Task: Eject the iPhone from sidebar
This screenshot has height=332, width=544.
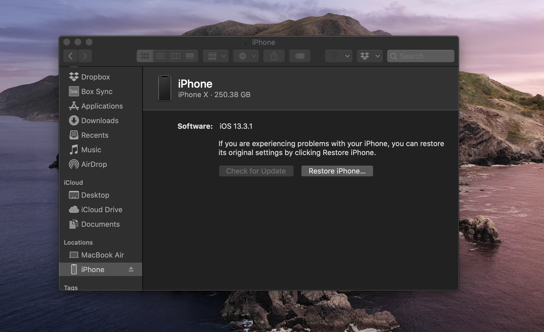Action: coord(131,269)
